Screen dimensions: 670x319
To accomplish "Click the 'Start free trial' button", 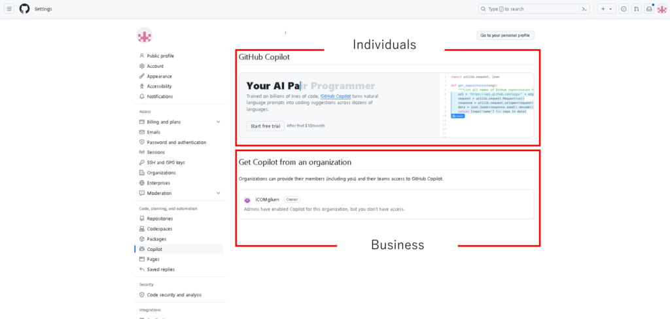I will [266, 126].
